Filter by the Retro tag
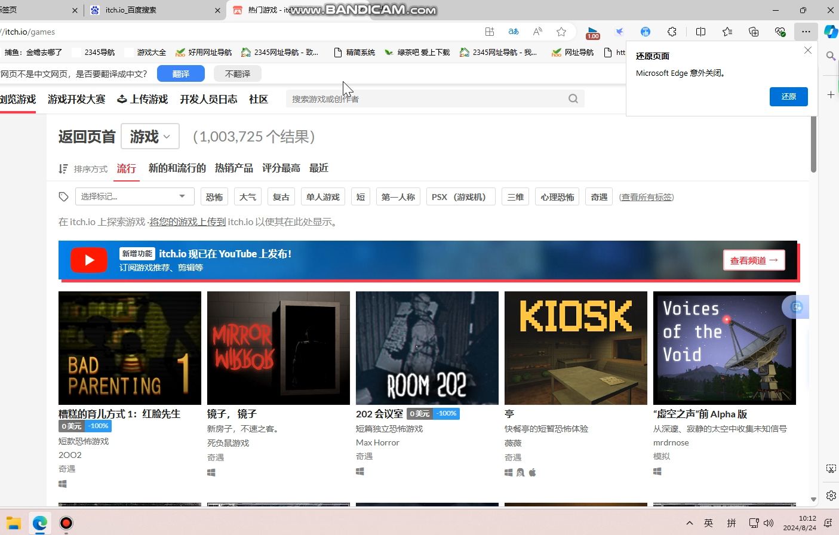The image size is (839, 535). [281, 197]
